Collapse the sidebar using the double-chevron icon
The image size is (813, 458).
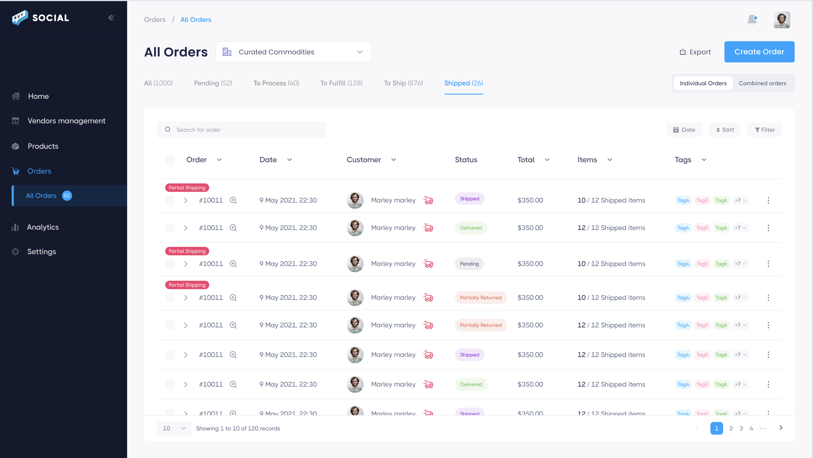(111, 18)
